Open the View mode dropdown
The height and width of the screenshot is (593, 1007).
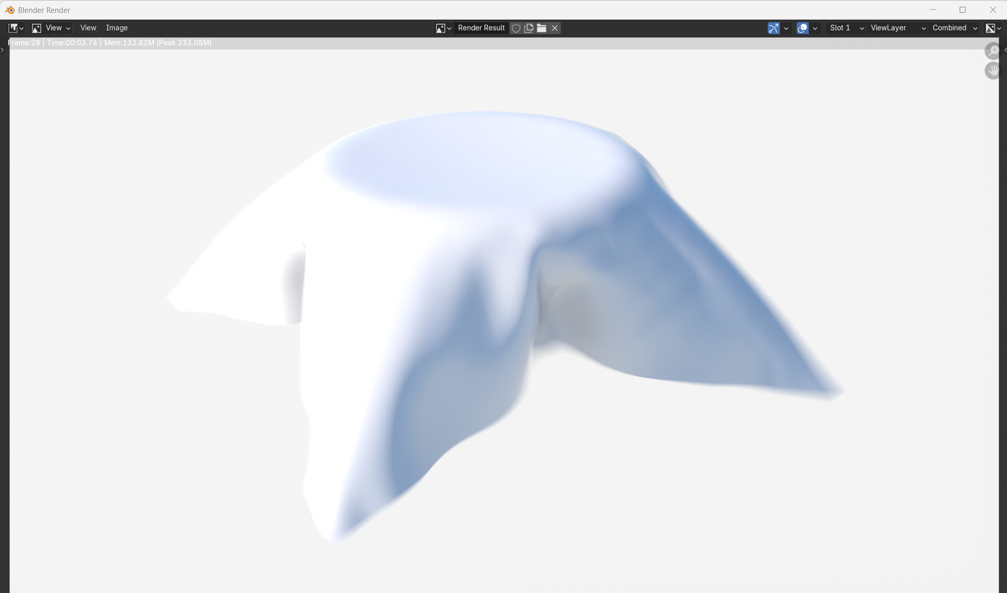coord(51,28)
